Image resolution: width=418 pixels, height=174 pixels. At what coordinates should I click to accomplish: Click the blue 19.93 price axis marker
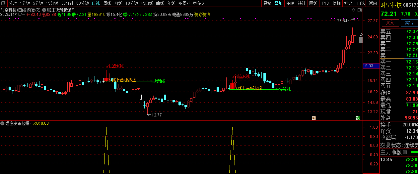(371, 66)
